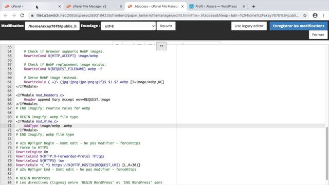Click the Fermer button

click(x=318, y=35)
